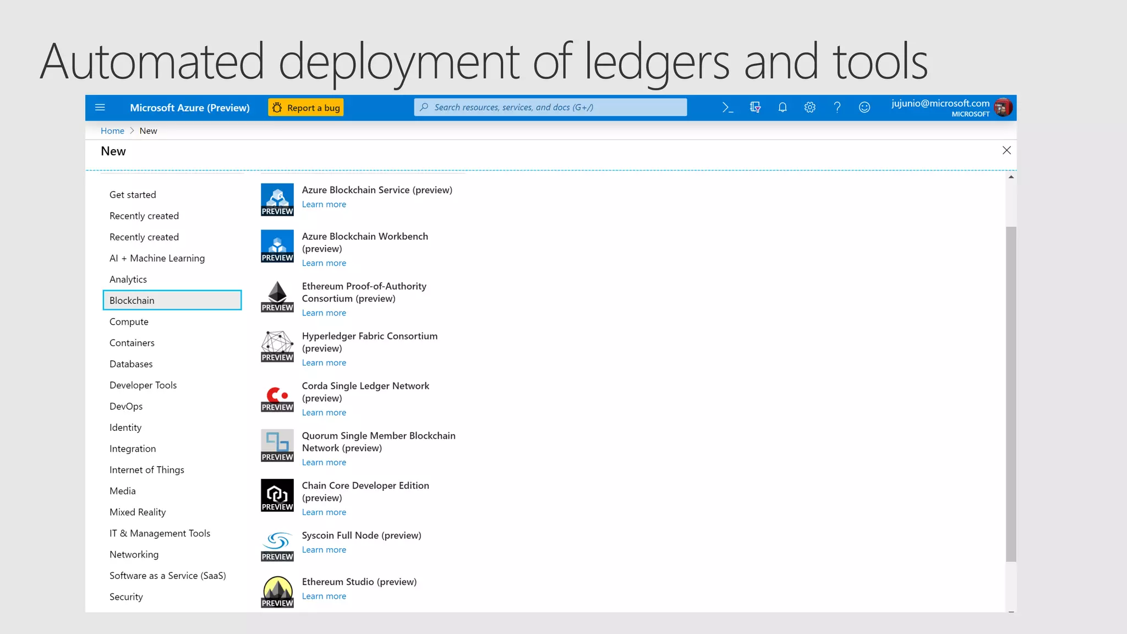Open Learn more for Azure Blockchain Workbench
This screenshot has height=634, width=1127.
click(x=324, y=263)
